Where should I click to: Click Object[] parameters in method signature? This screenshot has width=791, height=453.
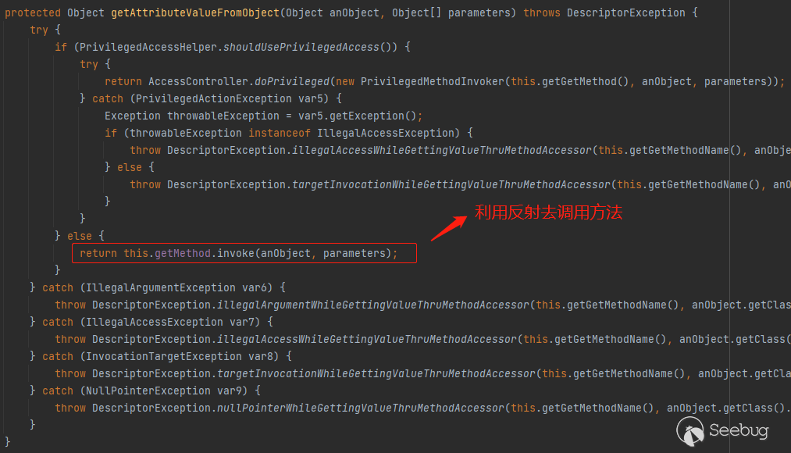tap(451, 12)
